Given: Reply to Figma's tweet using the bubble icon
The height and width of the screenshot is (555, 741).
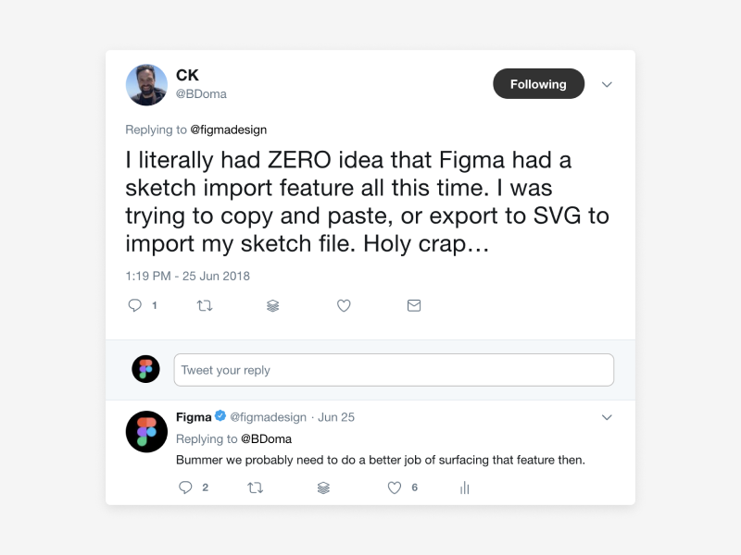Looking at the screenshot, I should pyautogui.click(x=185, y=487).
